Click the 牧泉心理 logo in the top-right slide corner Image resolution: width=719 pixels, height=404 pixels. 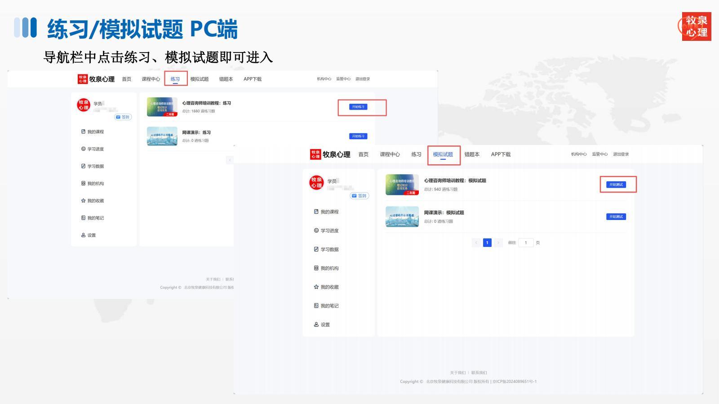click(x=696, y=26)
